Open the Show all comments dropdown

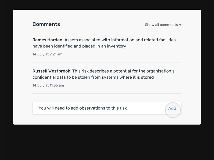tap(161, 25)
